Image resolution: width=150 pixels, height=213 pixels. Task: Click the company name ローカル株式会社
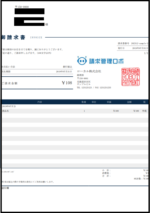(x=89, y=71)
